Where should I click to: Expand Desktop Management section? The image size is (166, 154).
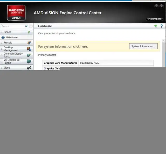coord(2,49)
